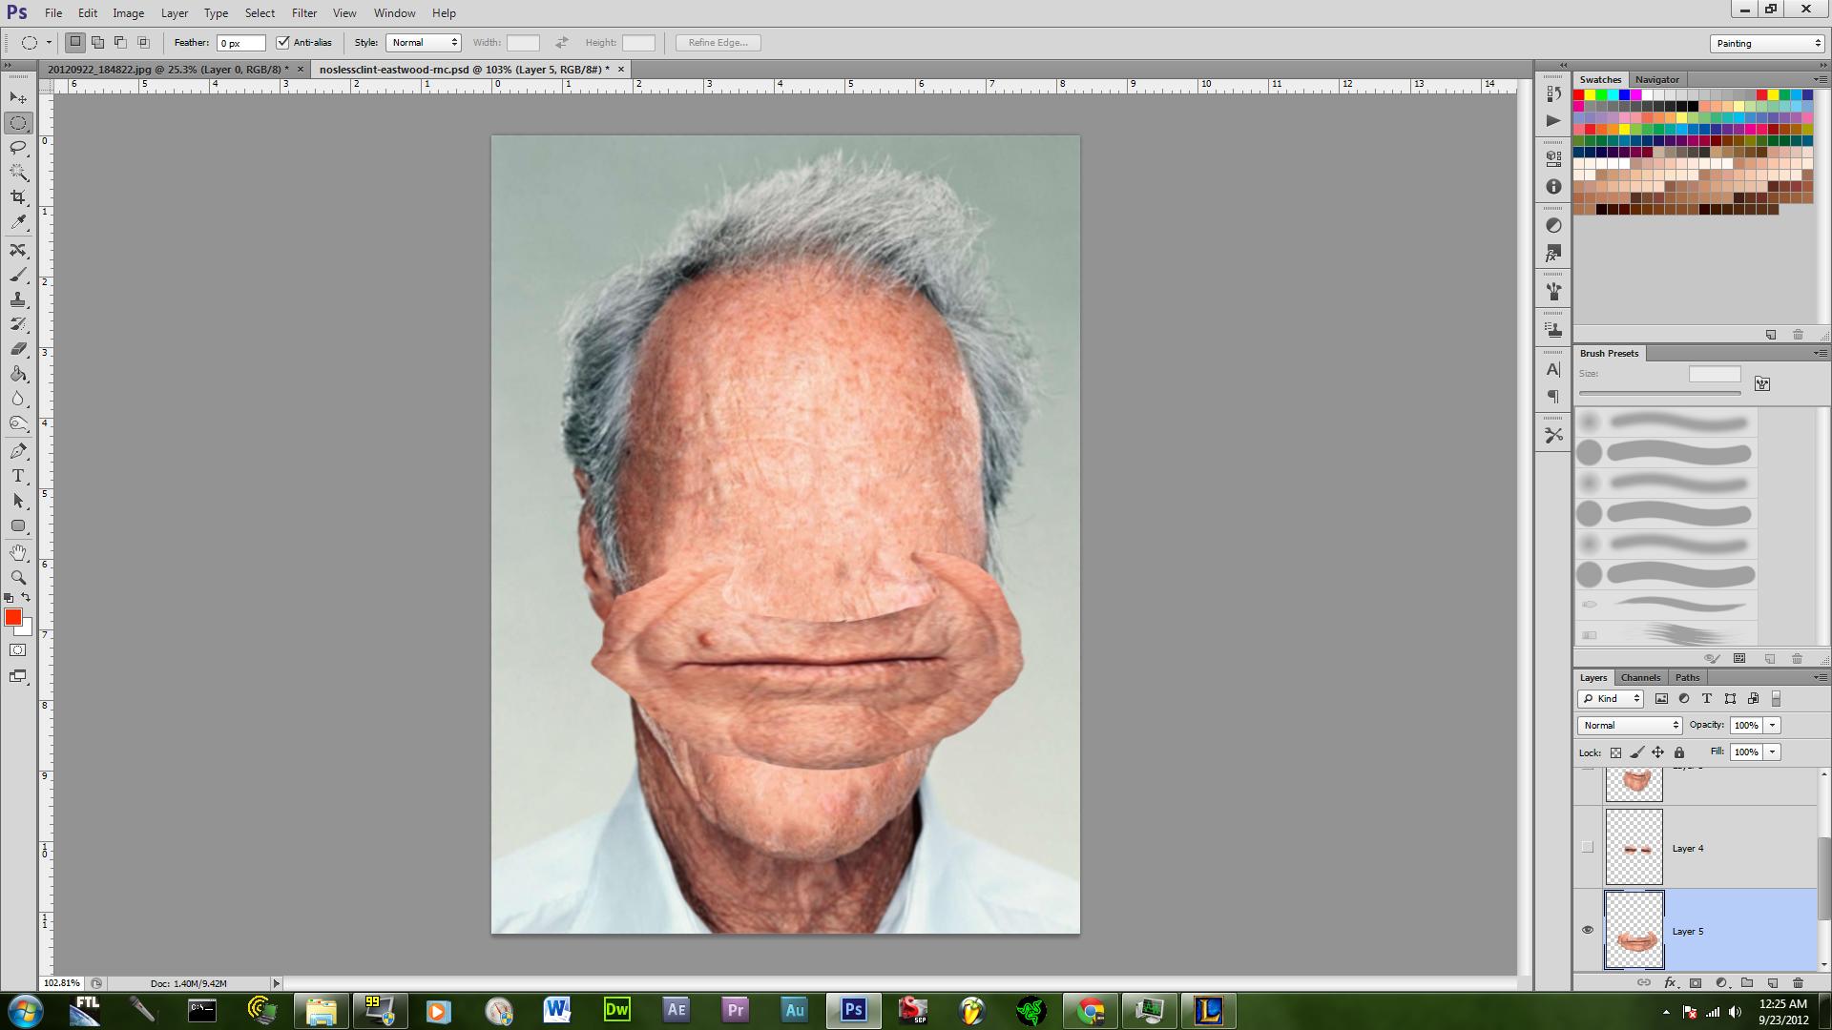The width and height of the screenshot is (1832, 1030).
Task: Show Layer 4 visibility box
Action: 1588,848
